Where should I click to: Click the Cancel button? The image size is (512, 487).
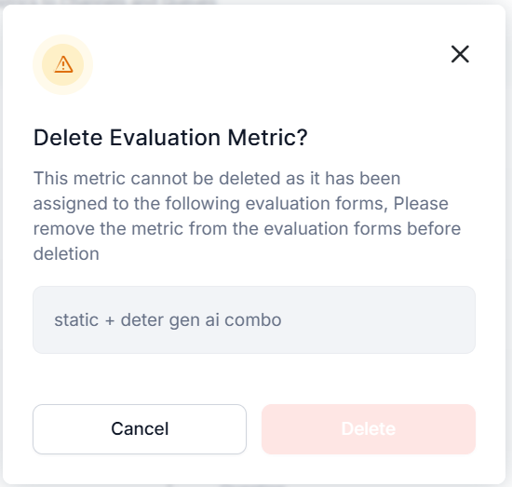[x=140, y=429]
